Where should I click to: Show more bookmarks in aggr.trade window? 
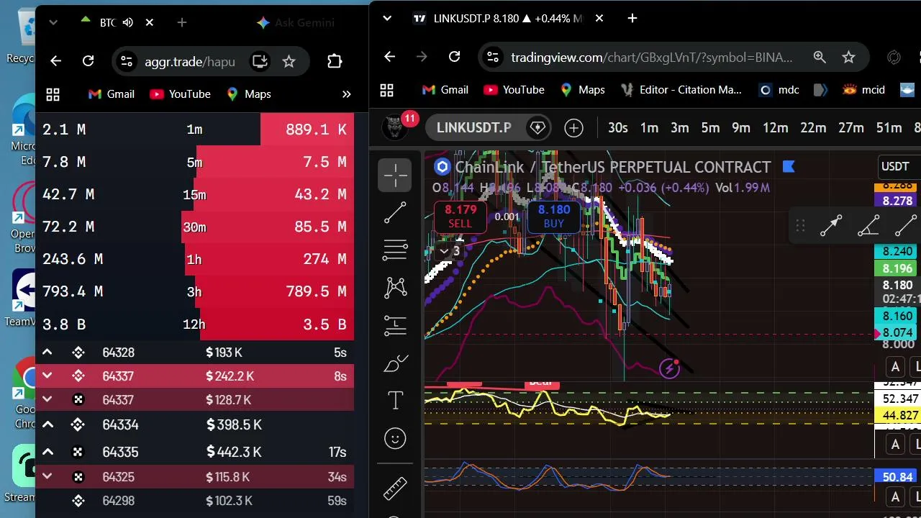click(346, 94)
